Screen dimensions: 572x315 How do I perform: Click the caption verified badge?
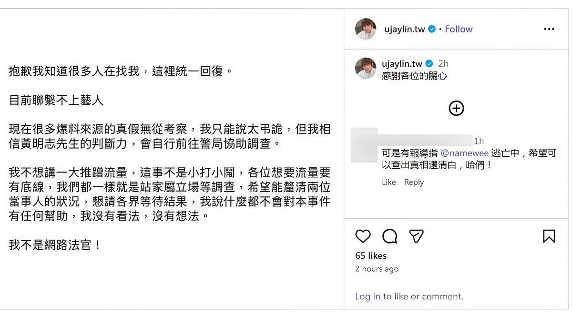pos(429,64)
